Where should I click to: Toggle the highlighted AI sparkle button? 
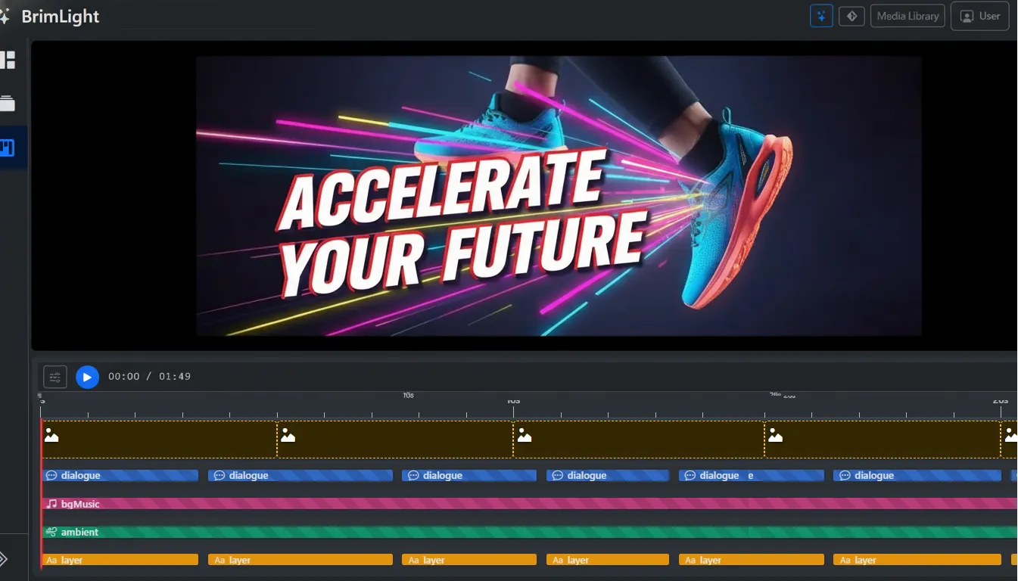pos(821,15)
